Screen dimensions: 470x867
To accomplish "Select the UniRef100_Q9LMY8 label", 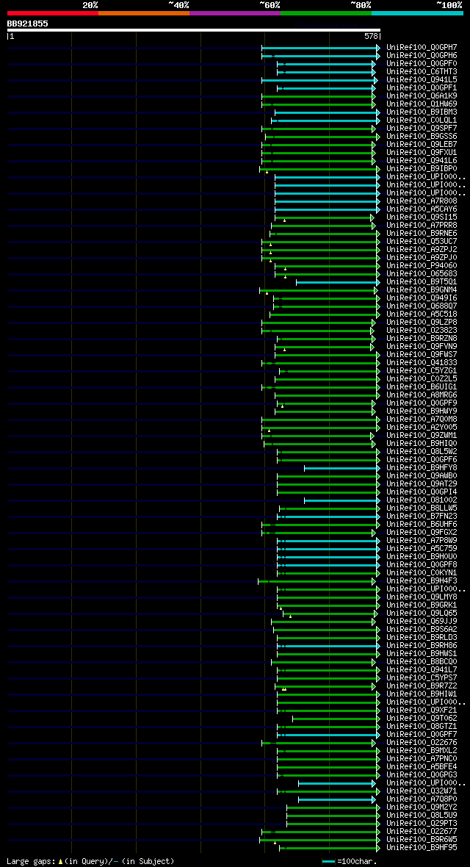I will click(422, 597).
